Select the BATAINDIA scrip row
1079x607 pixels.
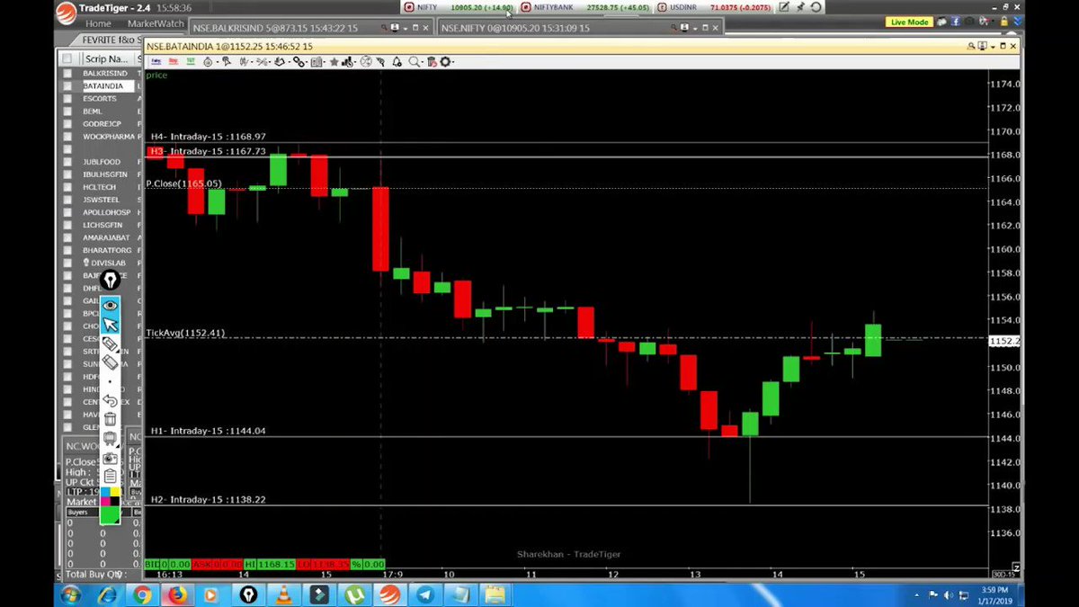point(108,86)
